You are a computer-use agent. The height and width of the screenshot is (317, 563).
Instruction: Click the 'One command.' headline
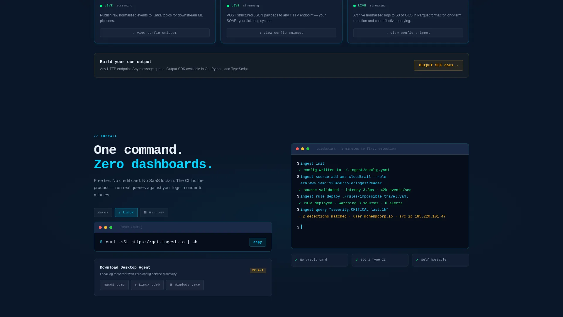(138, 150)
